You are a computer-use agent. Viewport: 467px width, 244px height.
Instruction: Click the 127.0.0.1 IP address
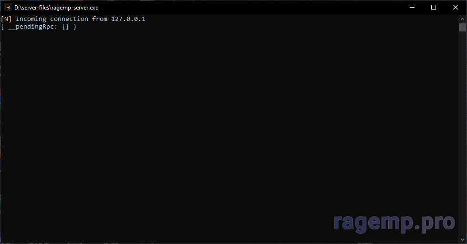tap(128, 19)
